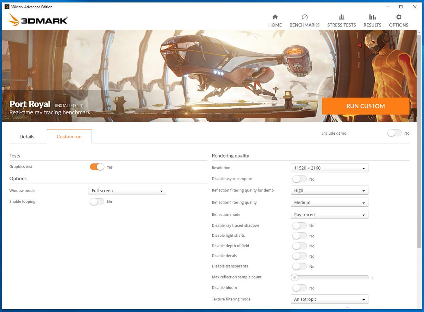Open Reflection filtering quality for demo dropdown
The width and height of the screenshot is (424, 312).
coord(329,190)
